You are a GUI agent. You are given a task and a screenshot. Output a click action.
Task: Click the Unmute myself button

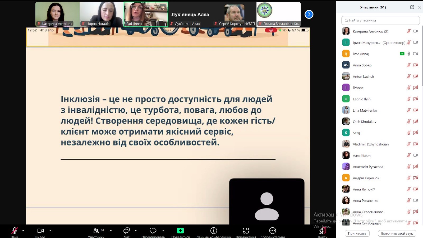tap(397, 234)
